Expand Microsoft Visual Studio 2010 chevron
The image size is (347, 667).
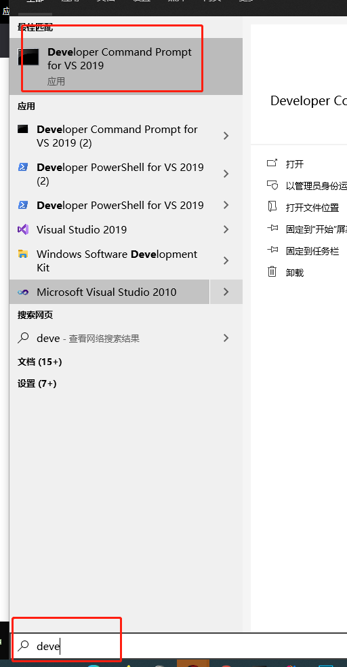226,292
